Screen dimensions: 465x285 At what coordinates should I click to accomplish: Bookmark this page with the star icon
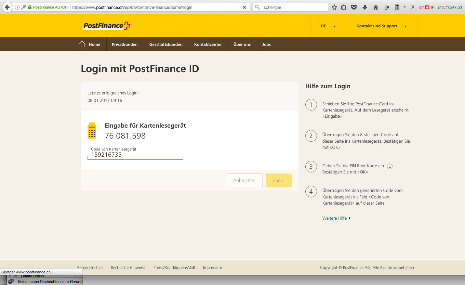coord(334,7)
